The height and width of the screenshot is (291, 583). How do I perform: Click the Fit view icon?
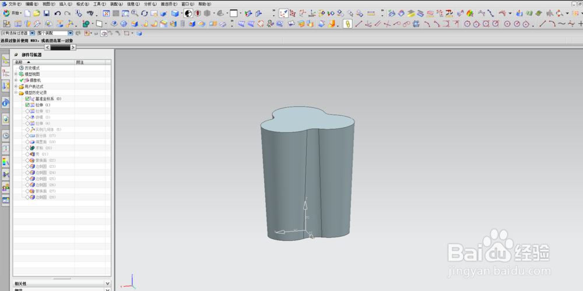click(106, 13)
